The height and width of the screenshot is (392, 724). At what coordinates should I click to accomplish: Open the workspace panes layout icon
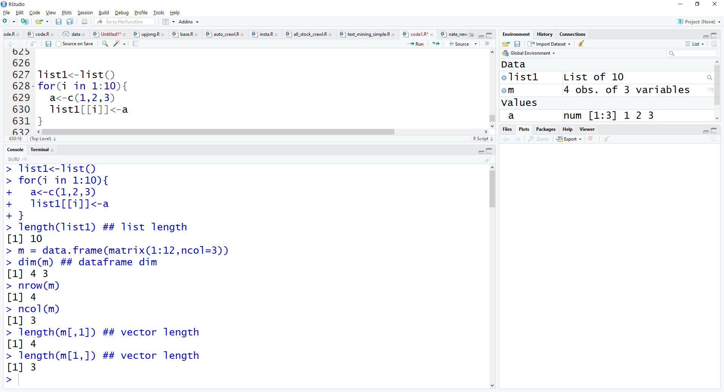click(166, 22)
